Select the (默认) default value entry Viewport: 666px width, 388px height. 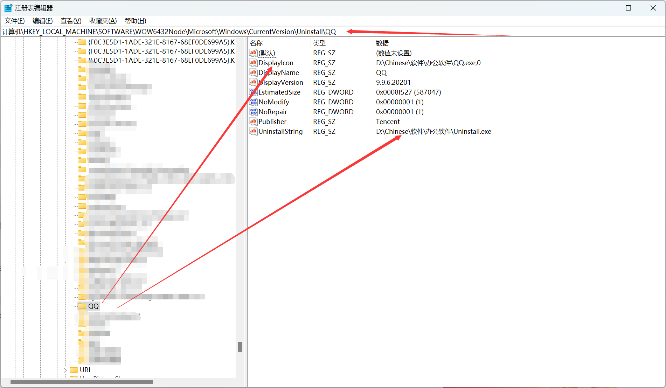pos(267,53)
